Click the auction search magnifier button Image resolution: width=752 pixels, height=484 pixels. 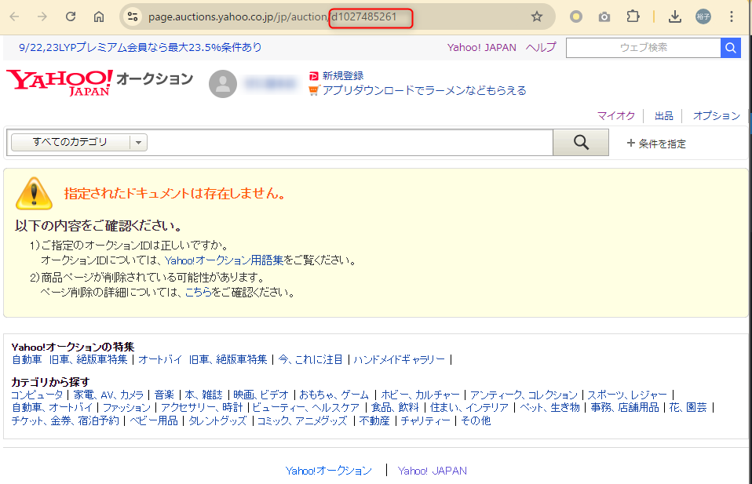click(581, 142)
